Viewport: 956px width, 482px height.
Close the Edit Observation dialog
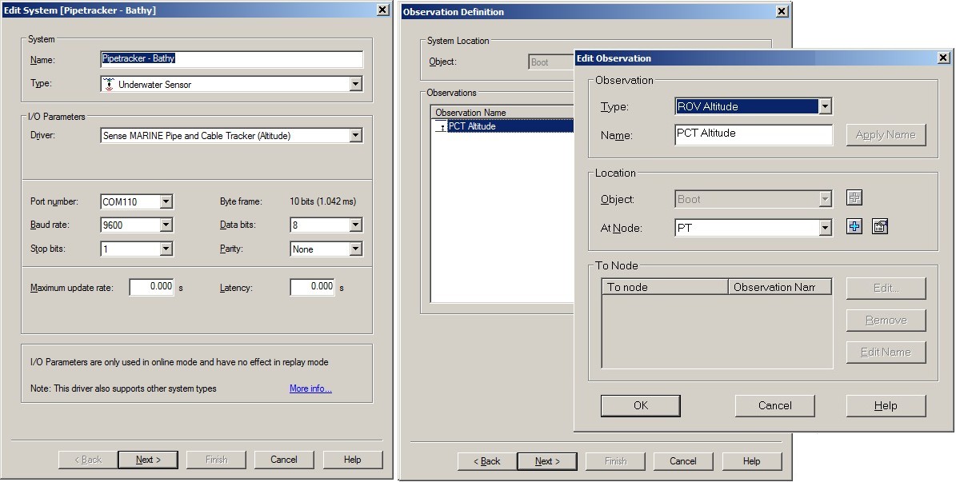click(x=943, y=58)
